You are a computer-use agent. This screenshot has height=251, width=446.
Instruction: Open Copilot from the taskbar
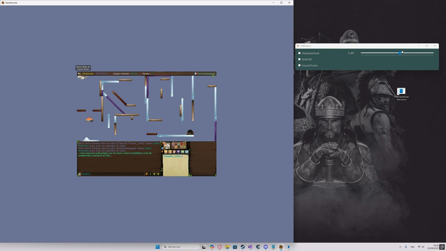pos(212,247)
